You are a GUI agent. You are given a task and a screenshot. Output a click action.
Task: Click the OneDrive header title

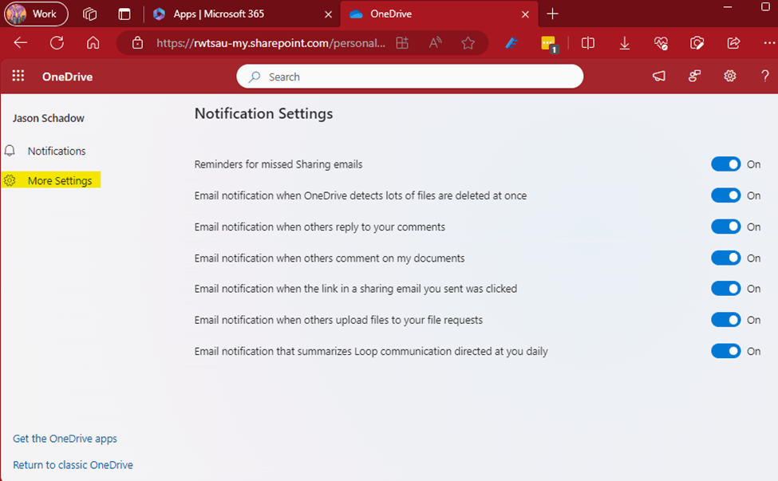[x=68, y=77]
